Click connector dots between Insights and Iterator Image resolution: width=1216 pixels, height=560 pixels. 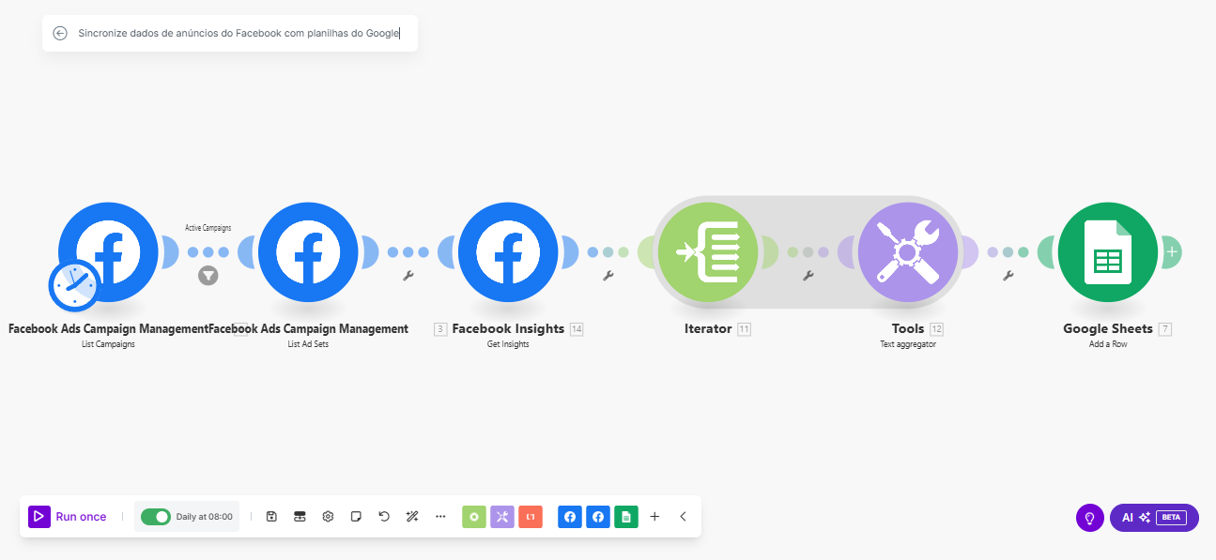(608, 252)
